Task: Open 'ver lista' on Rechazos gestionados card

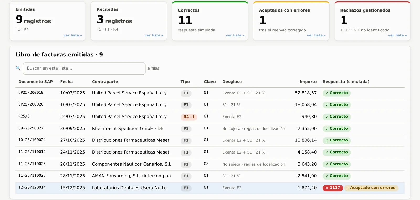Action: 397,35
